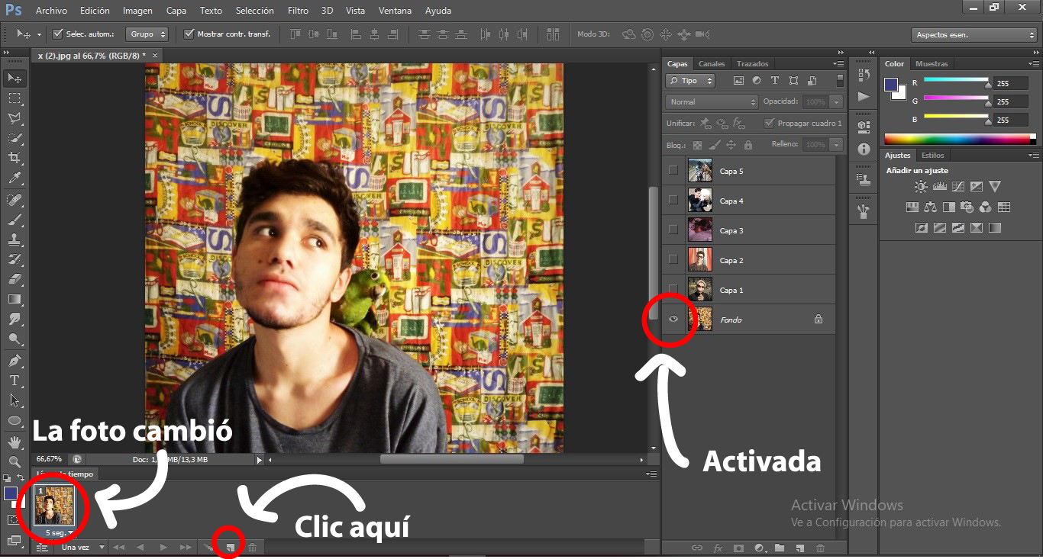1043x559 pixels.
Task: Select the Zoom tool in toolbar
Action: 14,461
